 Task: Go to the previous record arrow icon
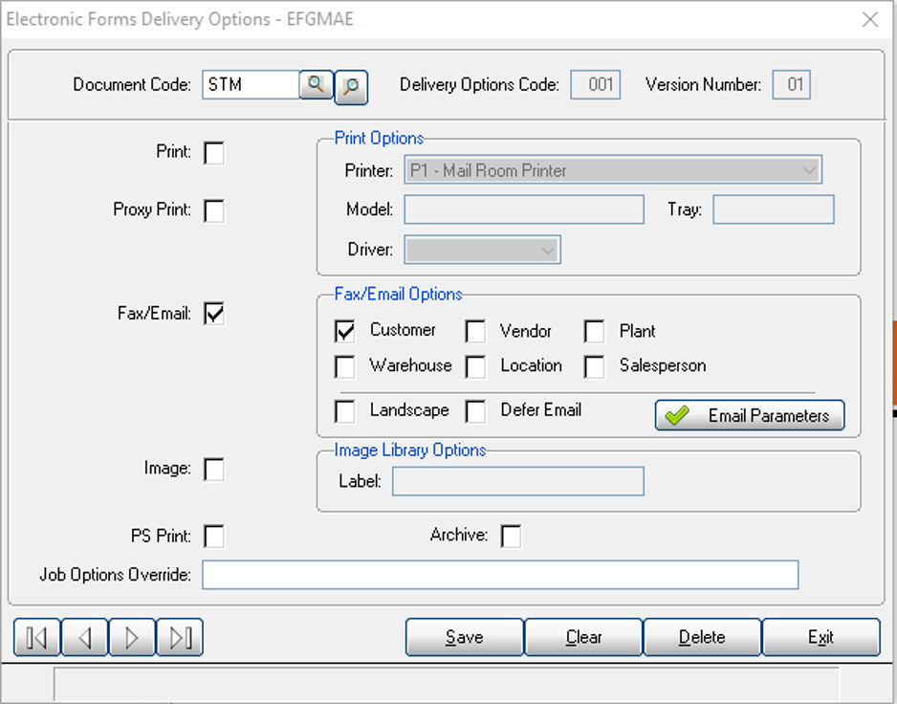tap(85, 637)
